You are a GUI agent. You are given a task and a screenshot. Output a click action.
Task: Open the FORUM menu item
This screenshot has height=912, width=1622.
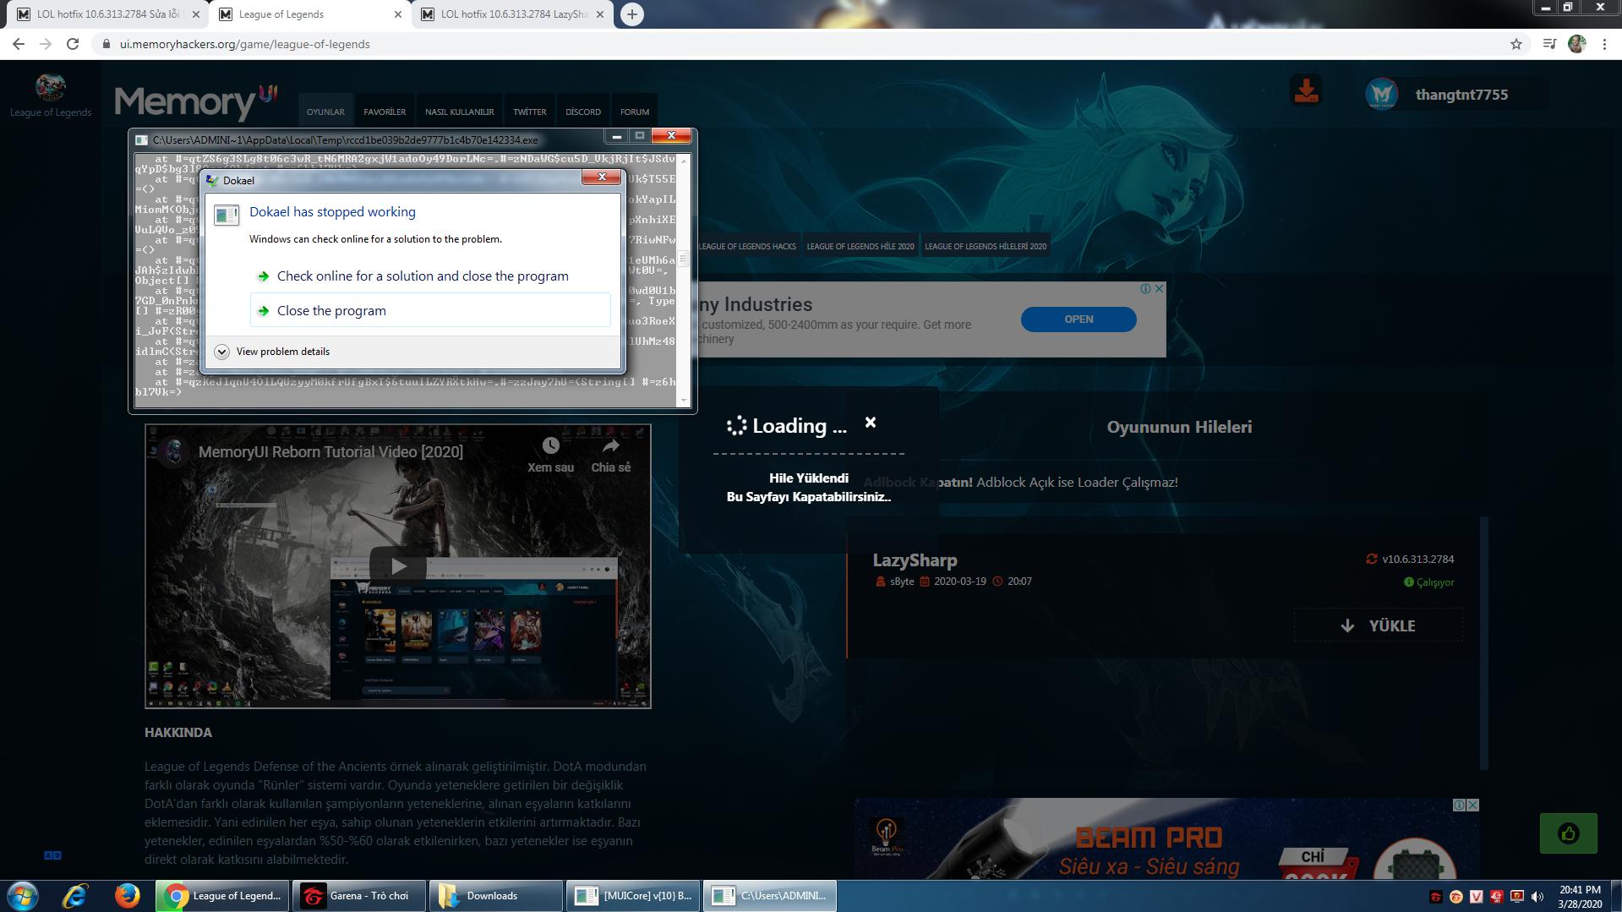pyautogui.click(x=635, y=112)
